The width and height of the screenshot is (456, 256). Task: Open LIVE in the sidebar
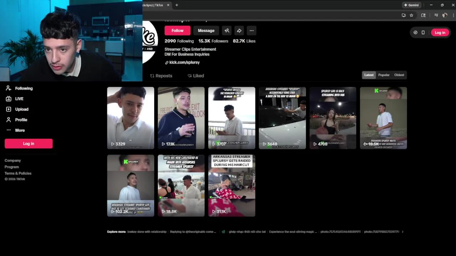(x=14, y=99)
